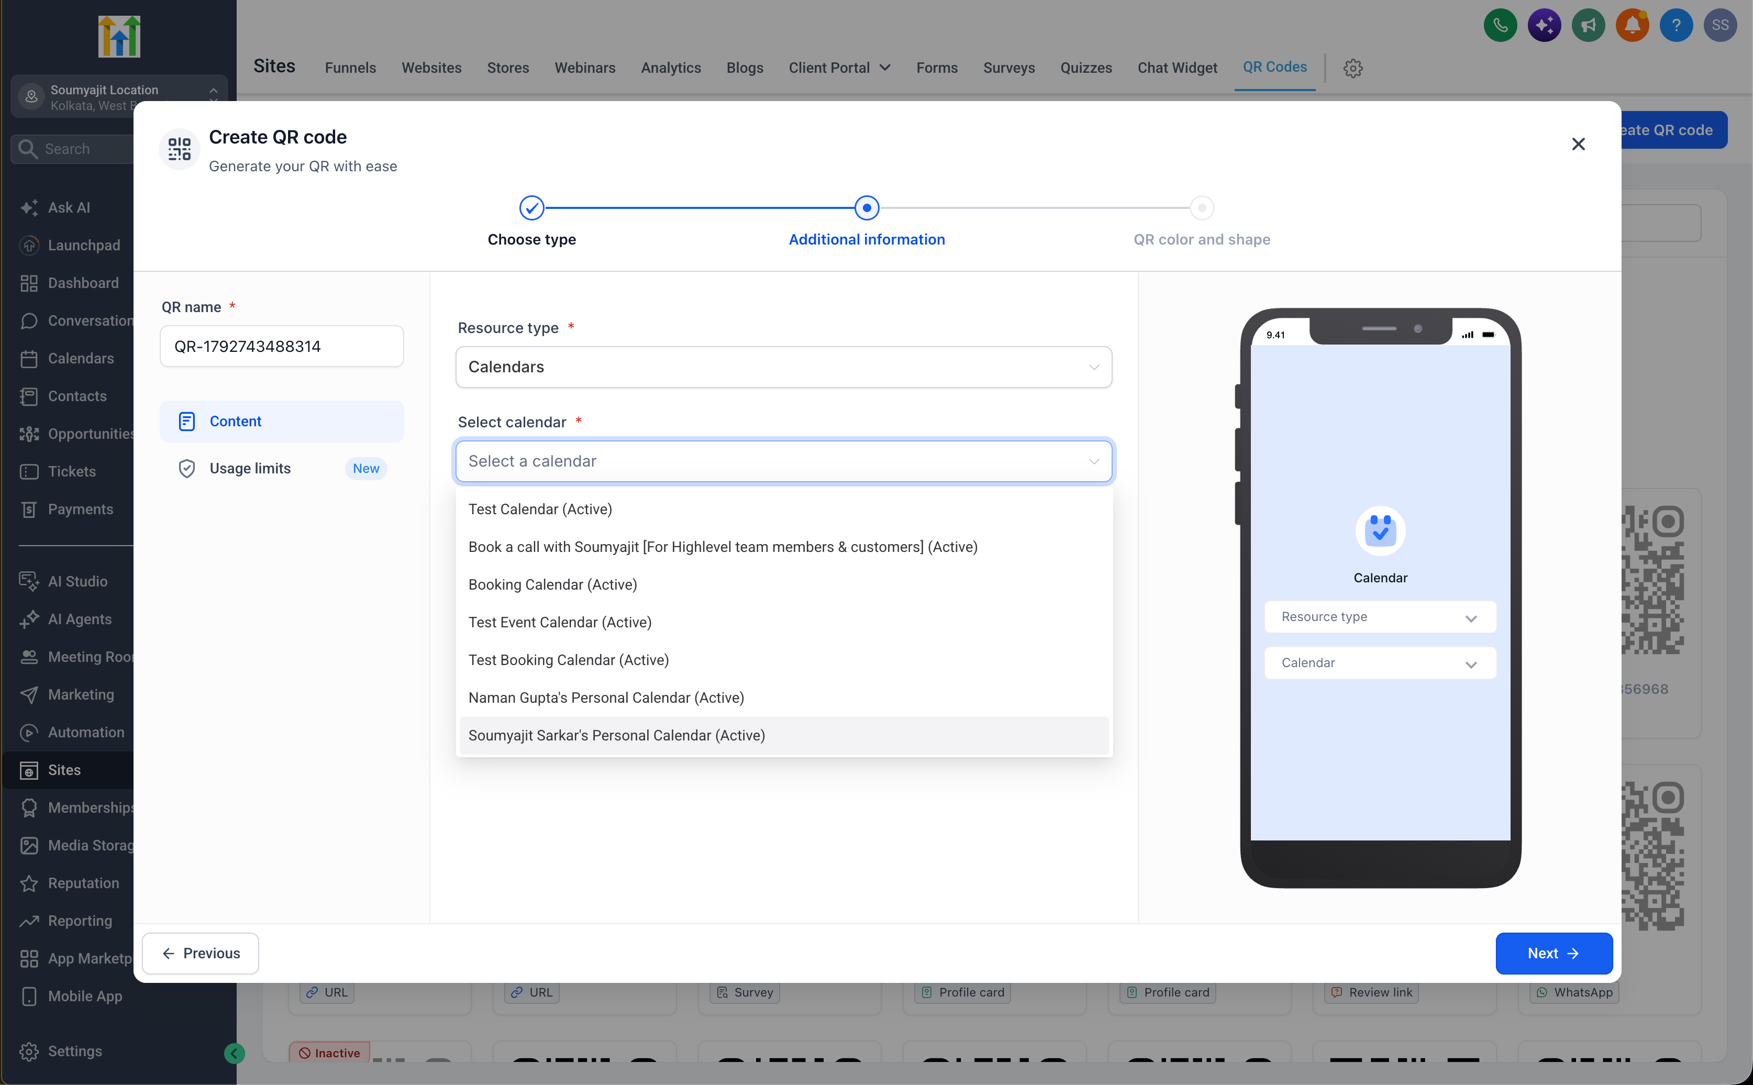Go back with Previous button
Image resolution: width=1753 pixels, height=1085 pixels.
point(200,953)
